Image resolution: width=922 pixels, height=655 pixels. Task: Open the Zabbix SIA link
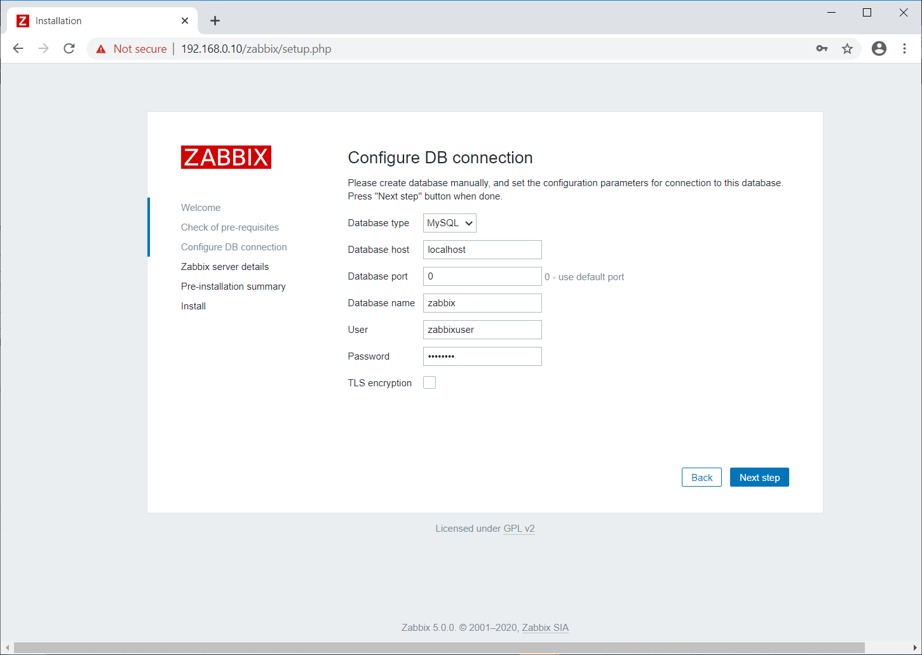(545, 628)
